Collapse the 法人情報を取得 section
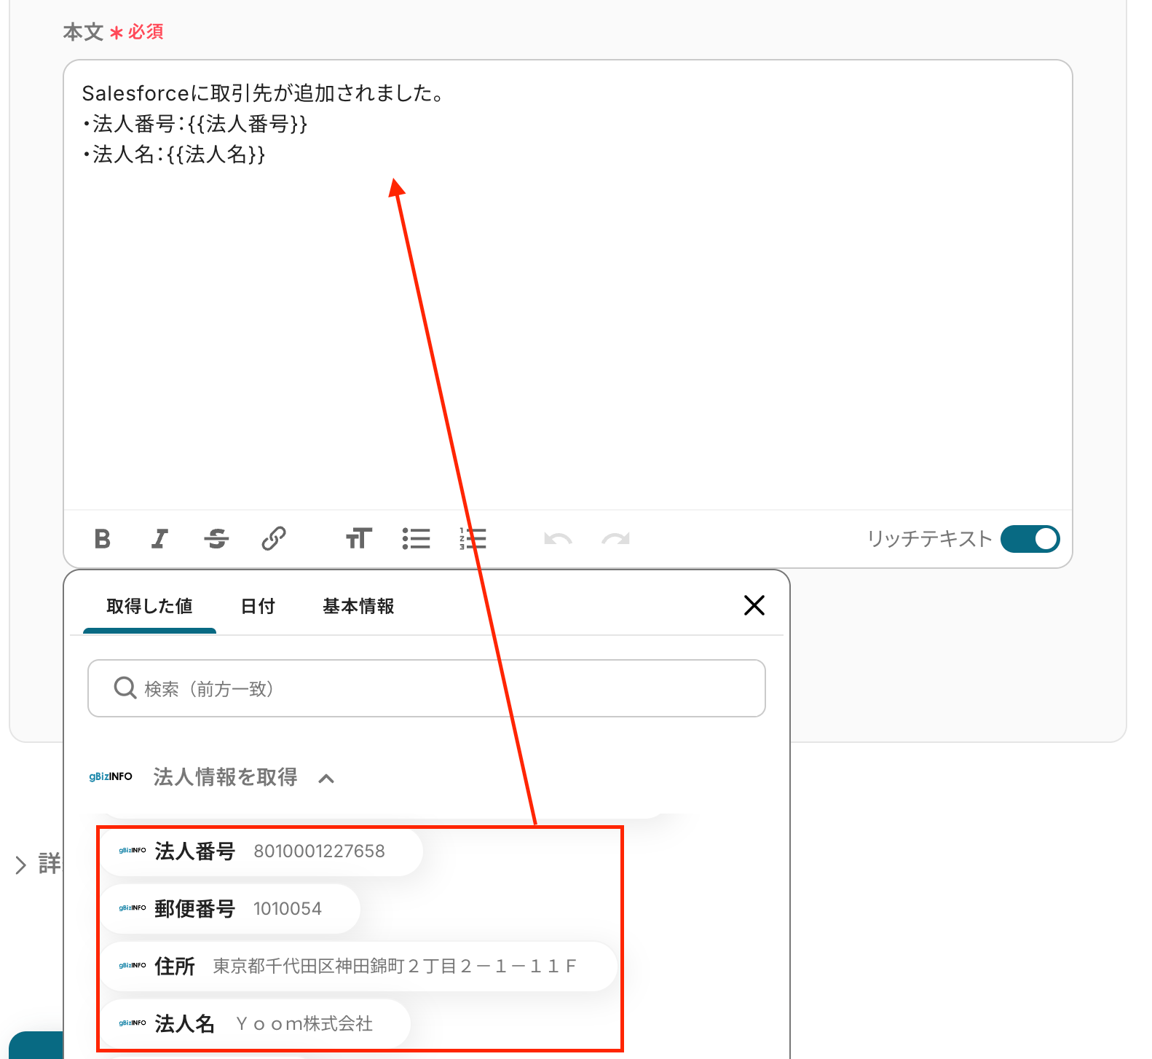1152x1059 pixels. (326, 779)
